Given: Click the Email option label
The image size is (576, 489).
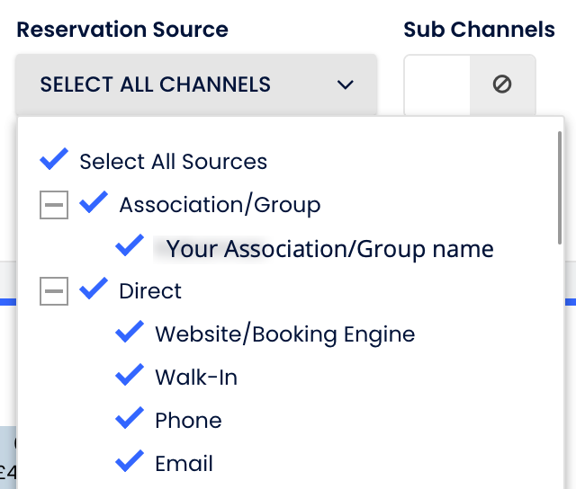Looking at the screenshot, I should tap(184, 464).
